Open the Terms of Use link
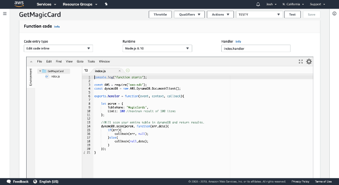Screen dimensions: 339x185 point(323,182)
